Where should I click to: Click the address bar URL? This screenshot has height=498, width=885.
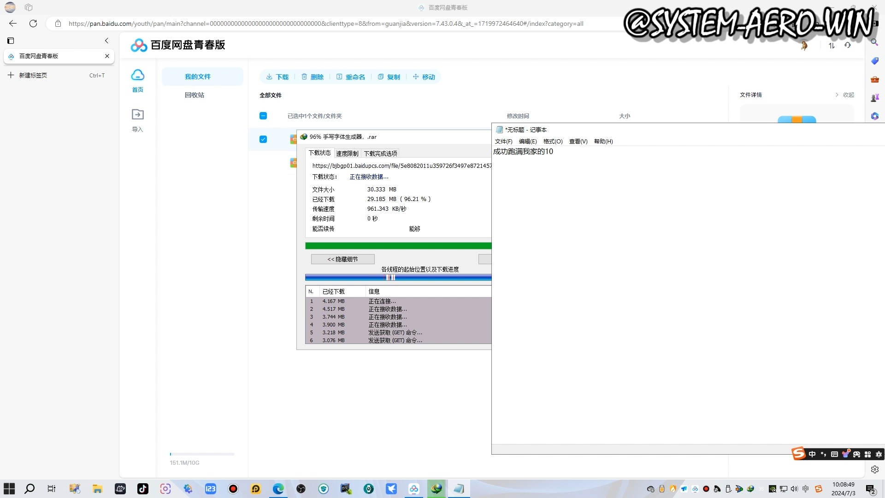[326, 24]
